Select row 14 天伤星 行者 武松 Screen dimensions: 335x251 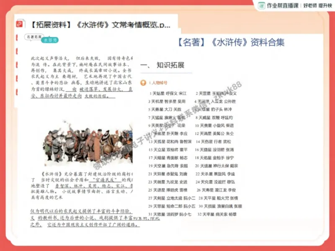(214, 142)
